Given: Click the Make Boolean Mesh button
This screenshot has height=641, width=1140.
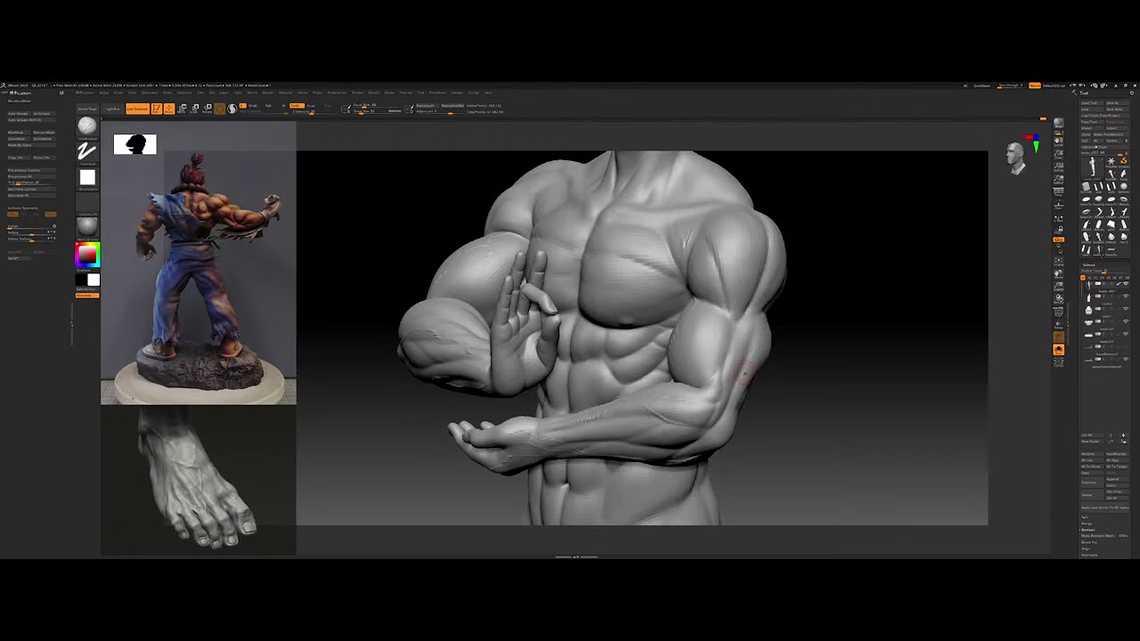Looking at the screenshot, I should click(x=1098, y=536).
